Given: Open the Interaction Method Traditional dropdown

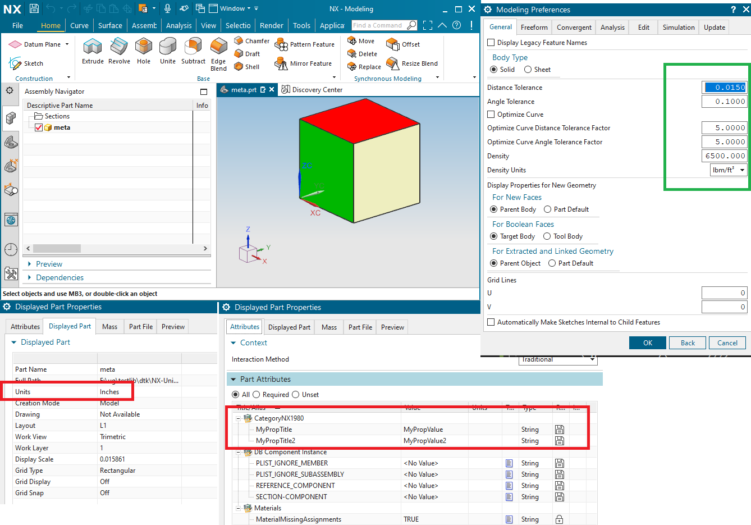Looking at the screenshot, I should pos(558,360).
